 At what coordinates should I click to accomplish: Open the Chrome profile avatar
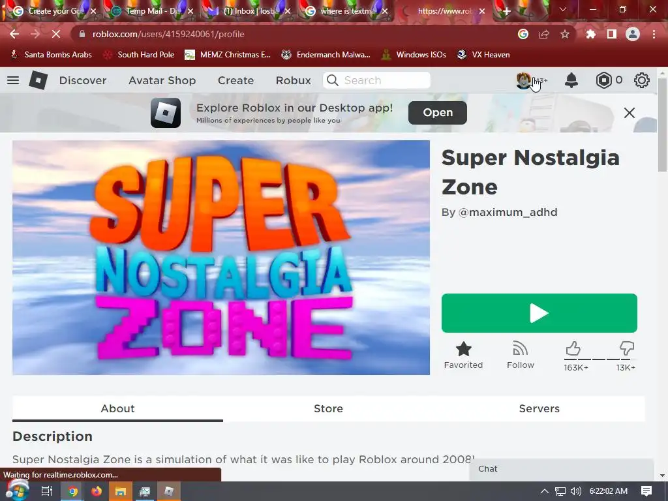pyautogui.click(x=633, y=34)
